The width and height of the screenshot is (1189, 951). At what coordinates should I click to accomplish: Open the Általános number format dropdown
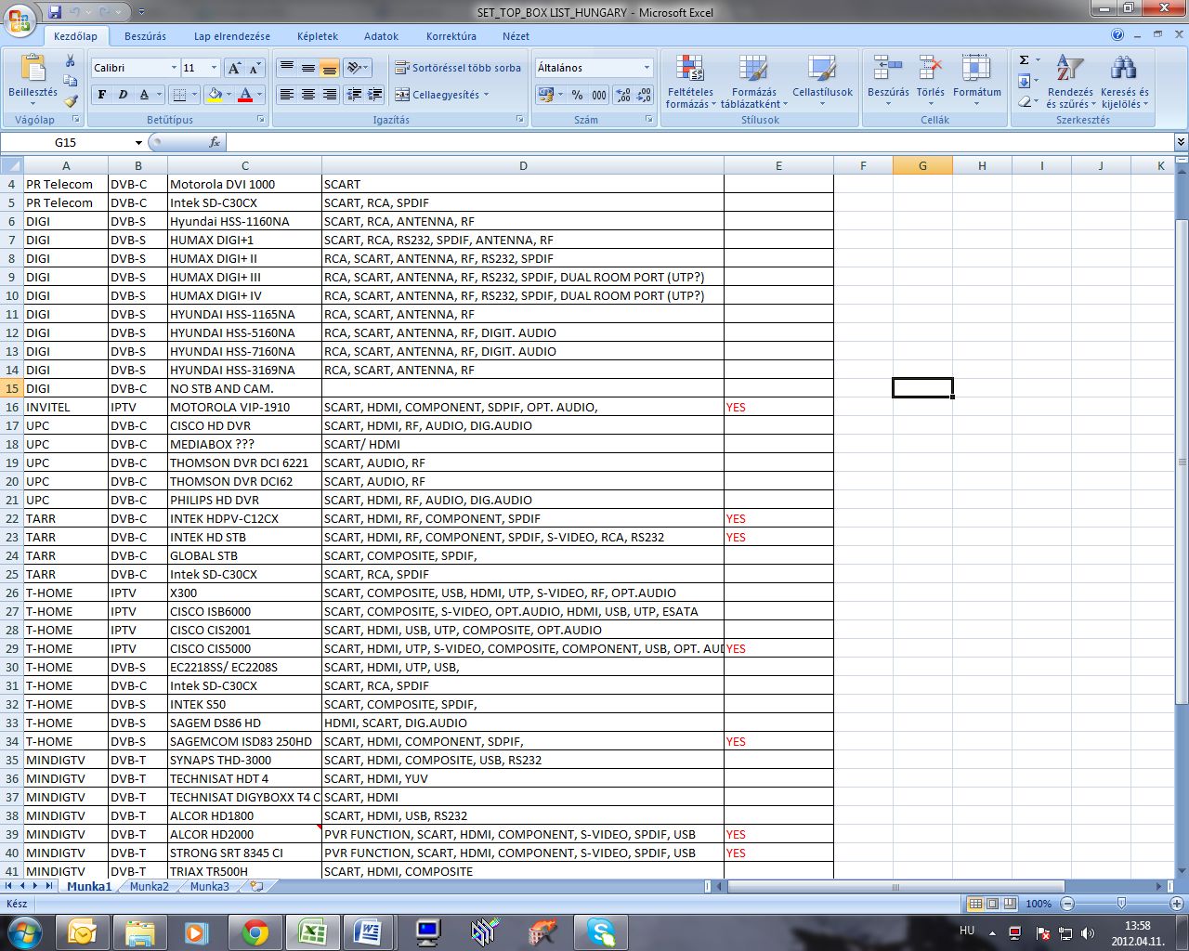coord(647,68)
